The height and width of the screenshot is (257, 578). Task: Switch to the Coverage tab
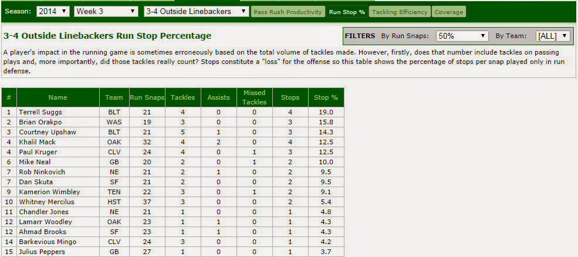click(x=449, y=12)
